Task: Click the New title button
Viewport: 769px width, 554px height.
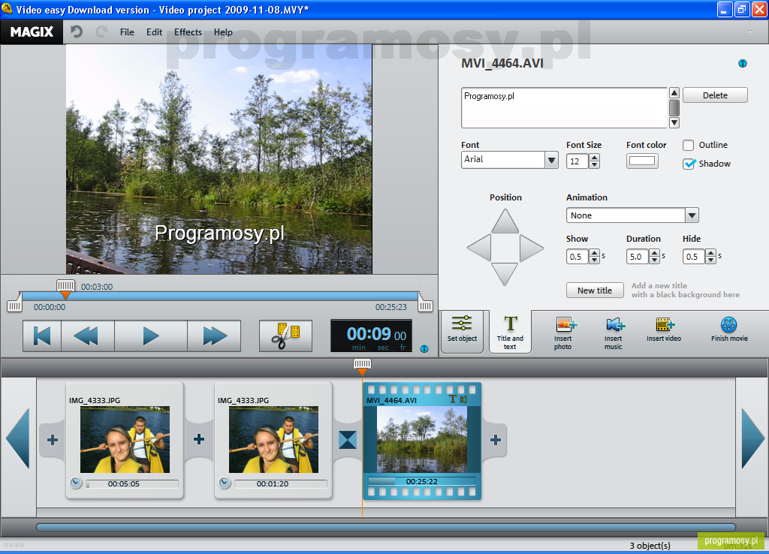Action: tap(595, 291)
